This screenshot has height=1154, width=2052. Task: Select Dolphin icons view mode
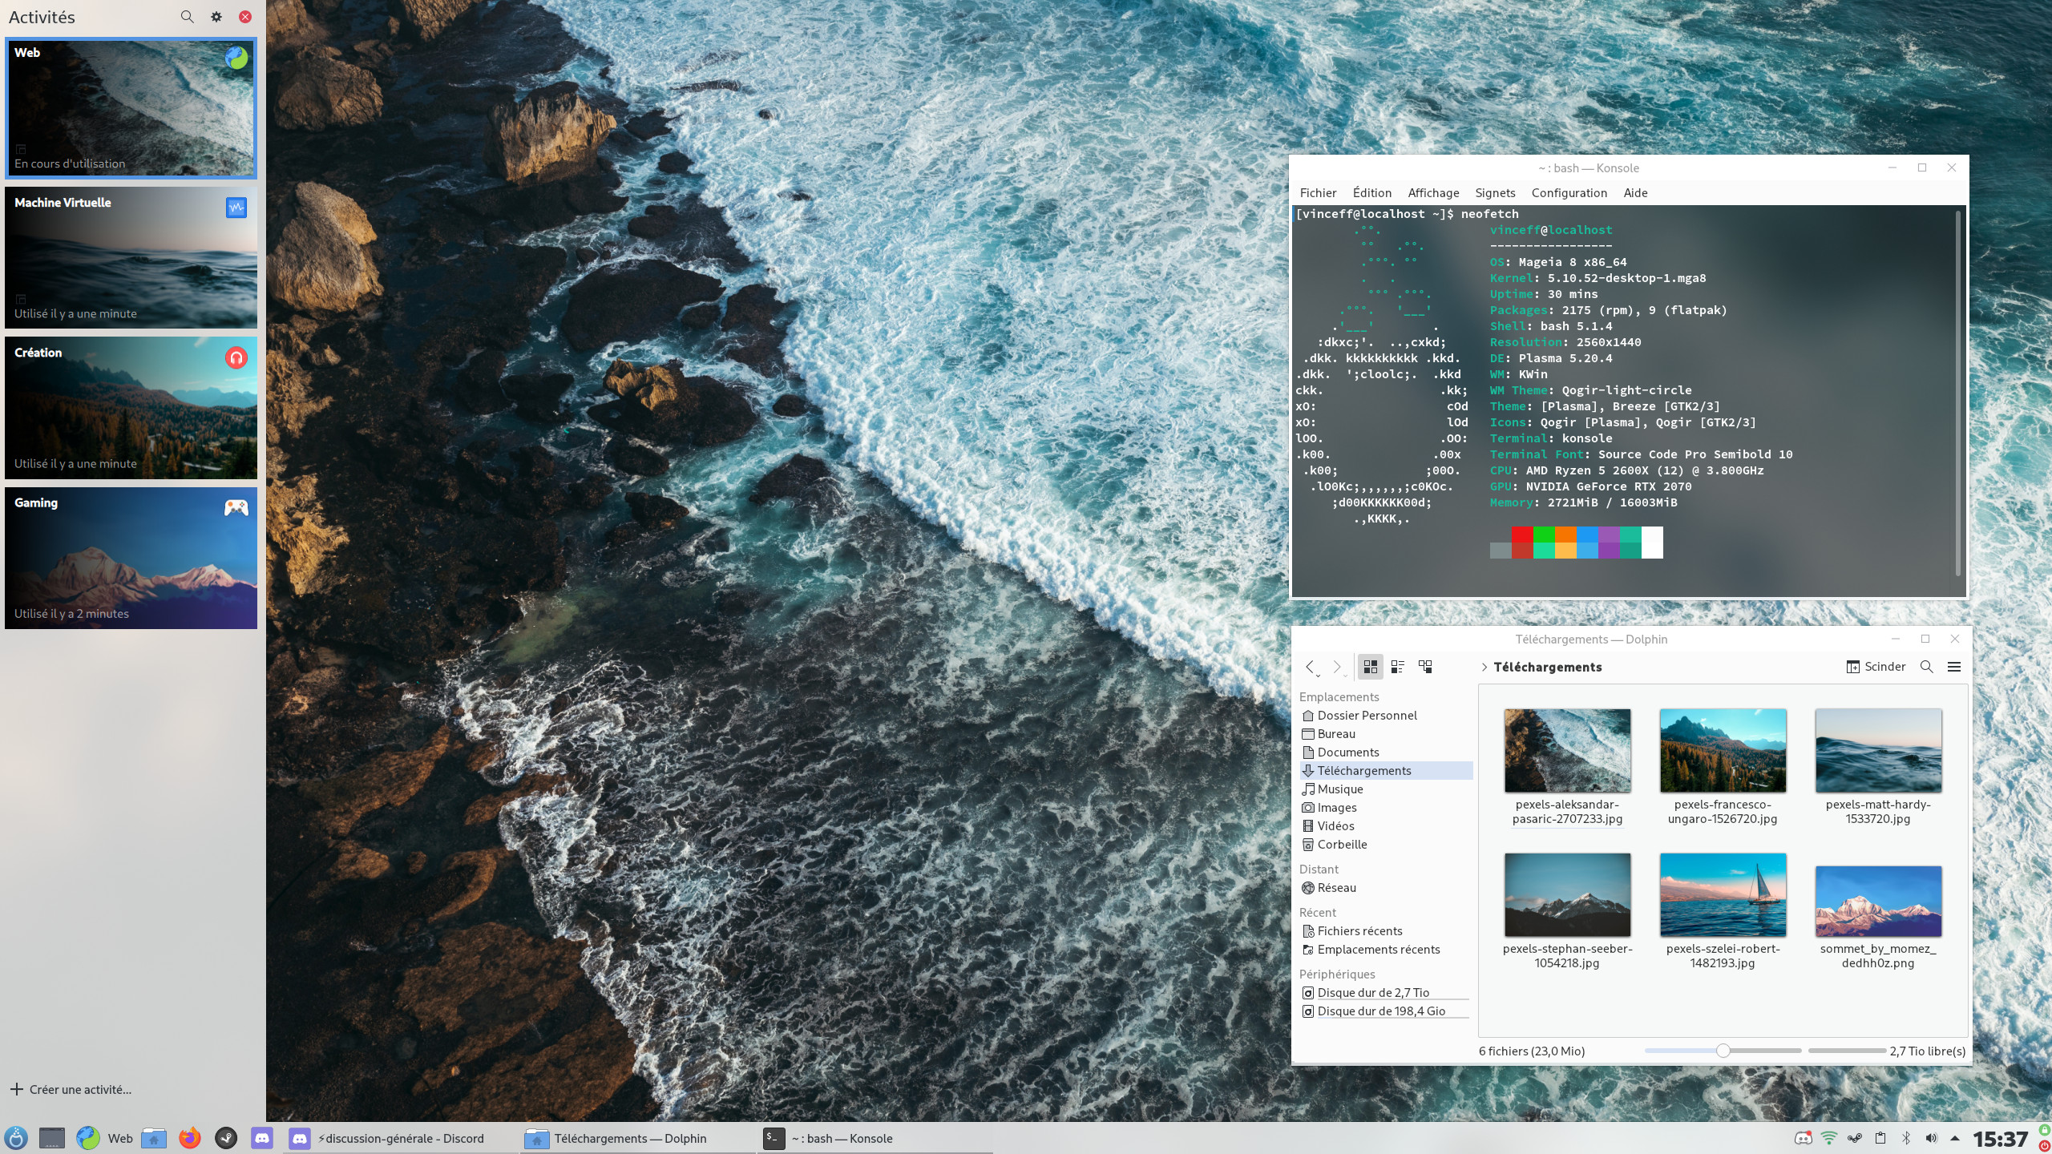coord(1370,667)
